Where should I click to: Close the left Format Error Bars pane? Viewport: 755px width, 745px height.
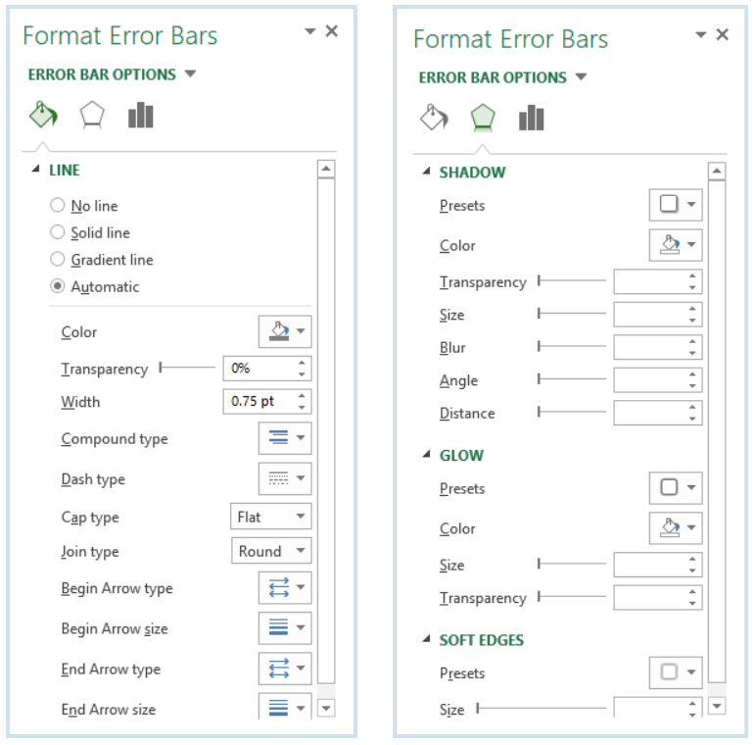tap(331, 31)
